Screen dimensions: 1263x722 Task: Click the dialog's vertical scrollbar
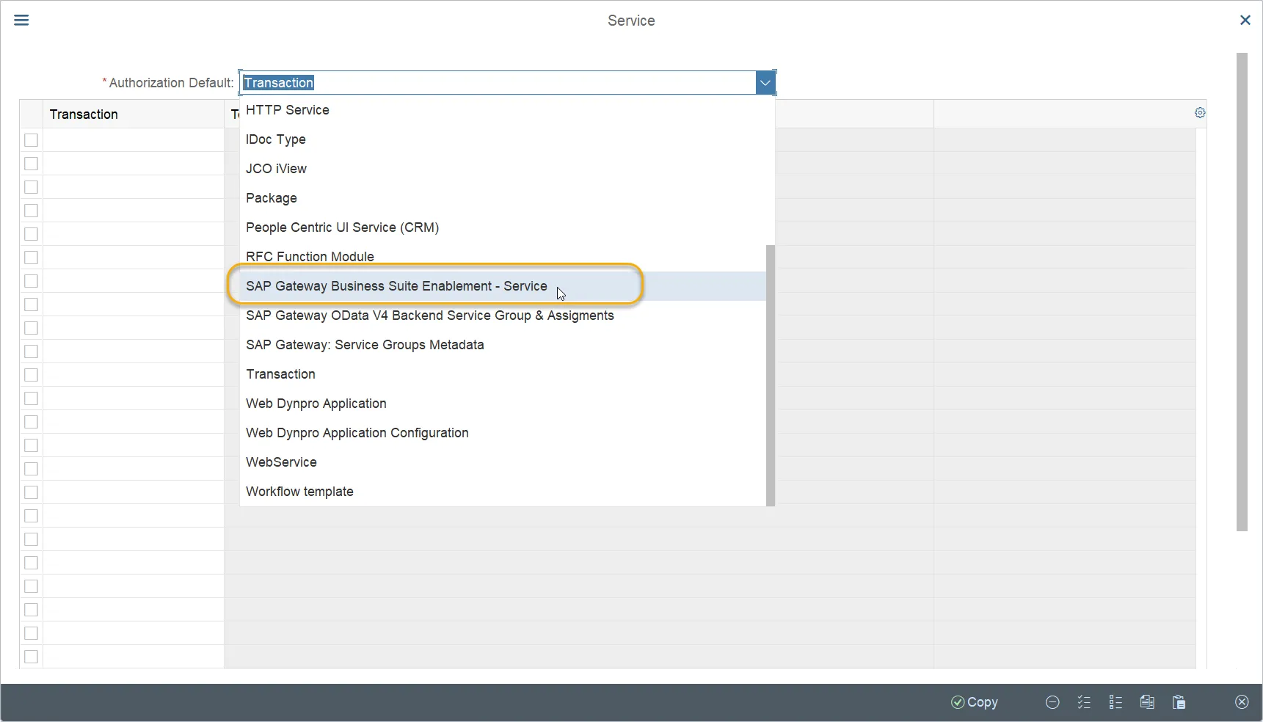1242,291
